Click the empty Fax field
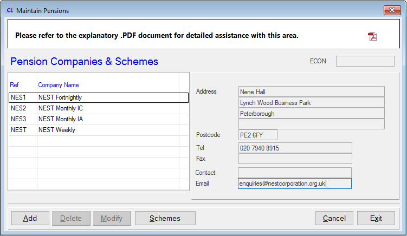 [x=295, y=159]
